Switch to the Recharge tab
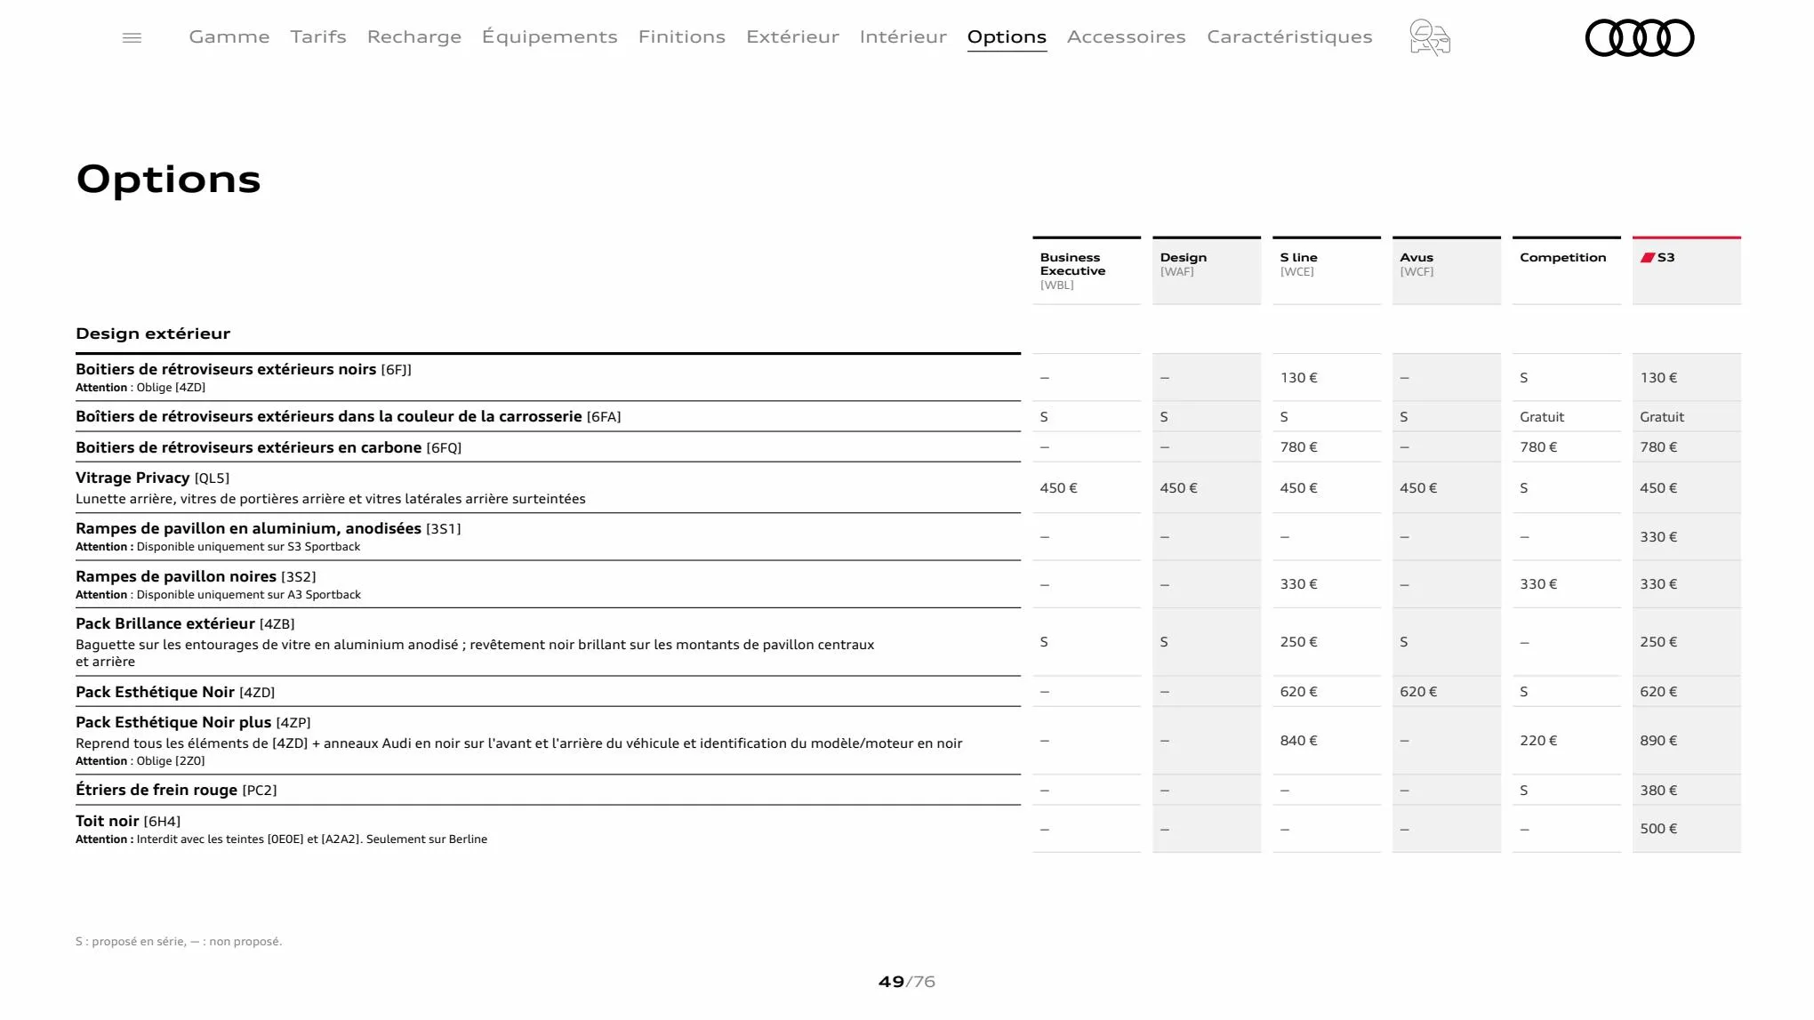1814x1020 pixels. [414, 36]
